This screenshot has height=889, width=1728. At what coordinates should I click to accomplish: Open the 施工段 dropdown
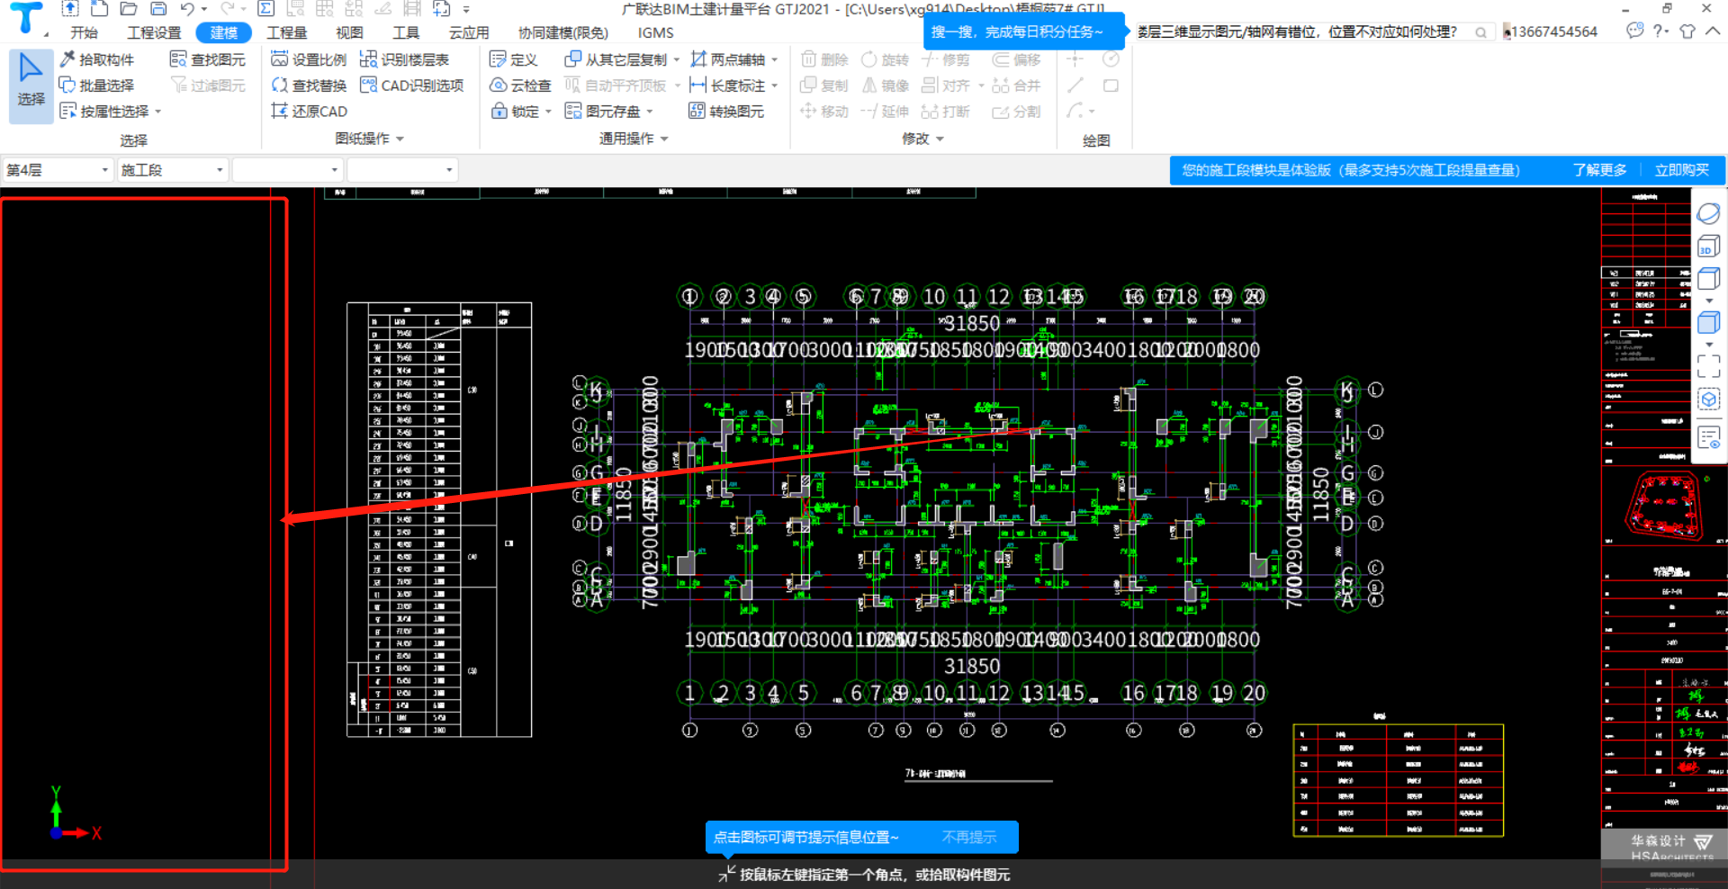[172, 170]
